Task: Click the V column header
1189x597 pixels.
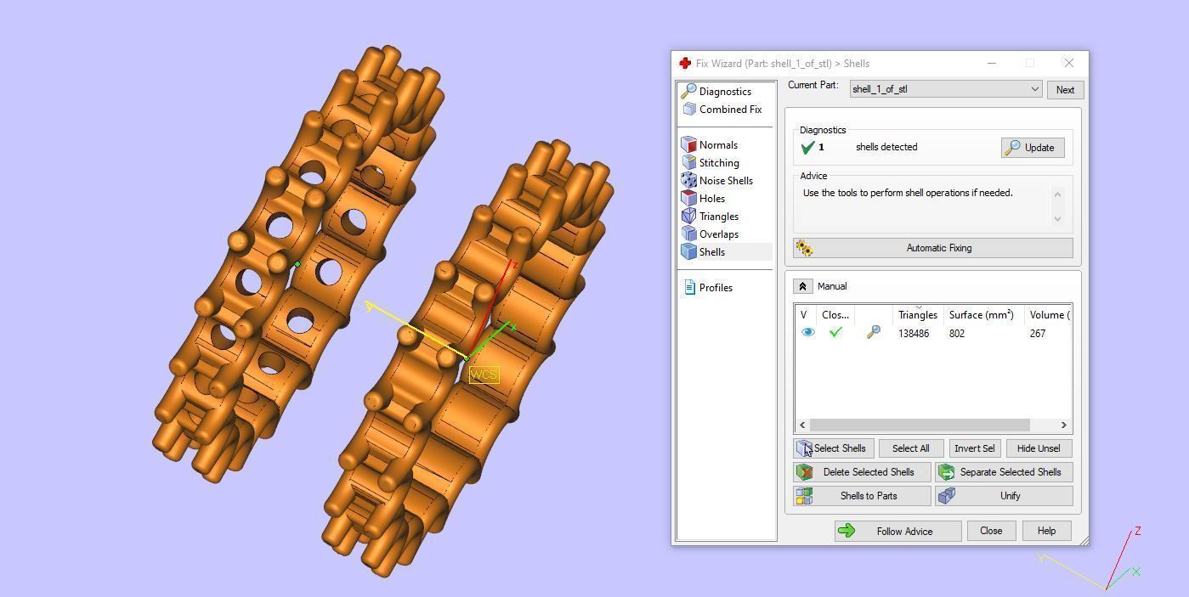Action: pyautogui.click(x=803, y=314)
